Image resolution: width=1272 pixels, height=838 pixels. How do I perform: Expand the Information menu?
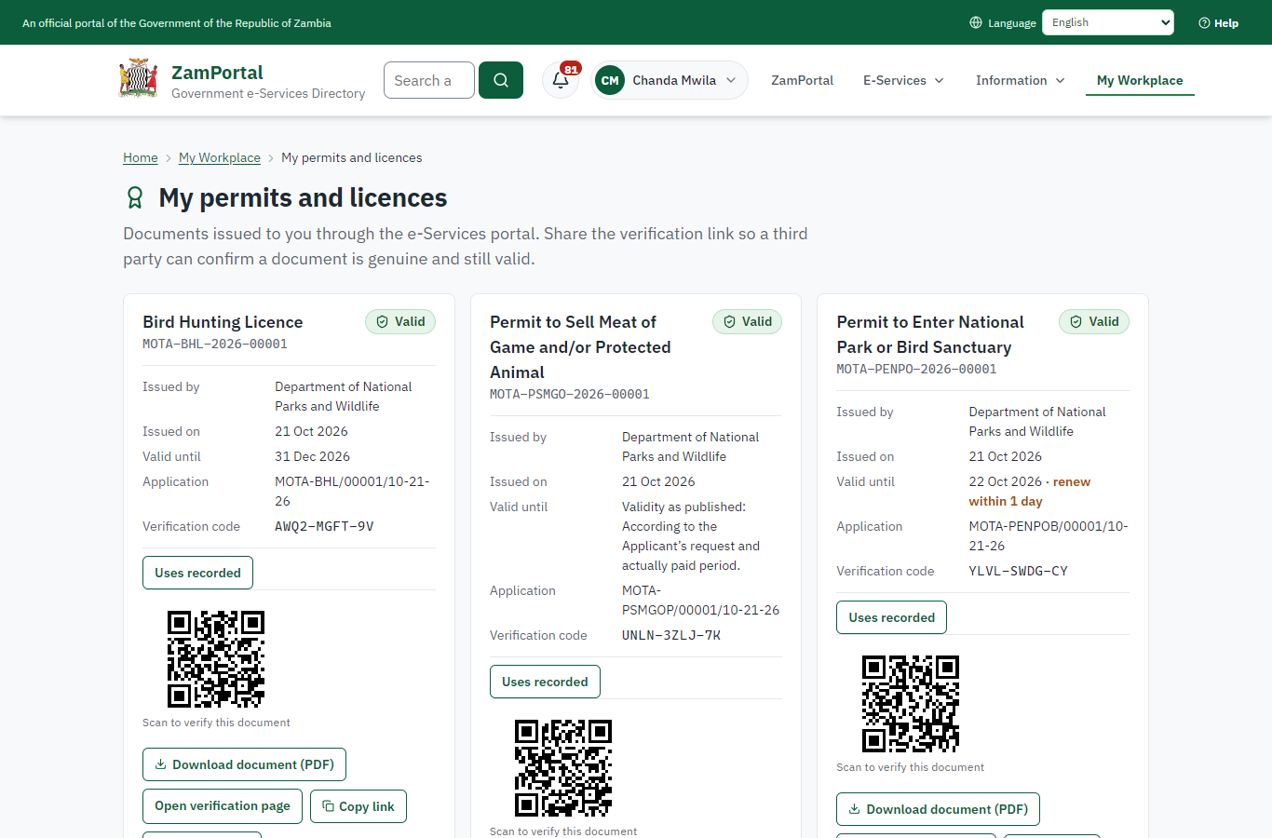coord(1020,80)
